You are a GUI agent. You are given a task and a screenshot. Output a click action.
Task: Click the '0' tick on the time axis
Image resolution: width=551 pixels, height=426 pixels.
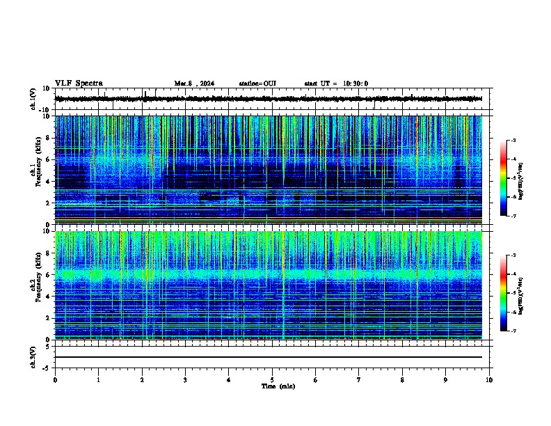pyautogui.click(x=55, y=380)
